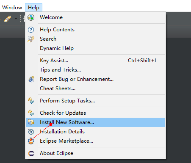Click the About Eclipse logo icon
This screenshot has width=191, height=163.
31,153
